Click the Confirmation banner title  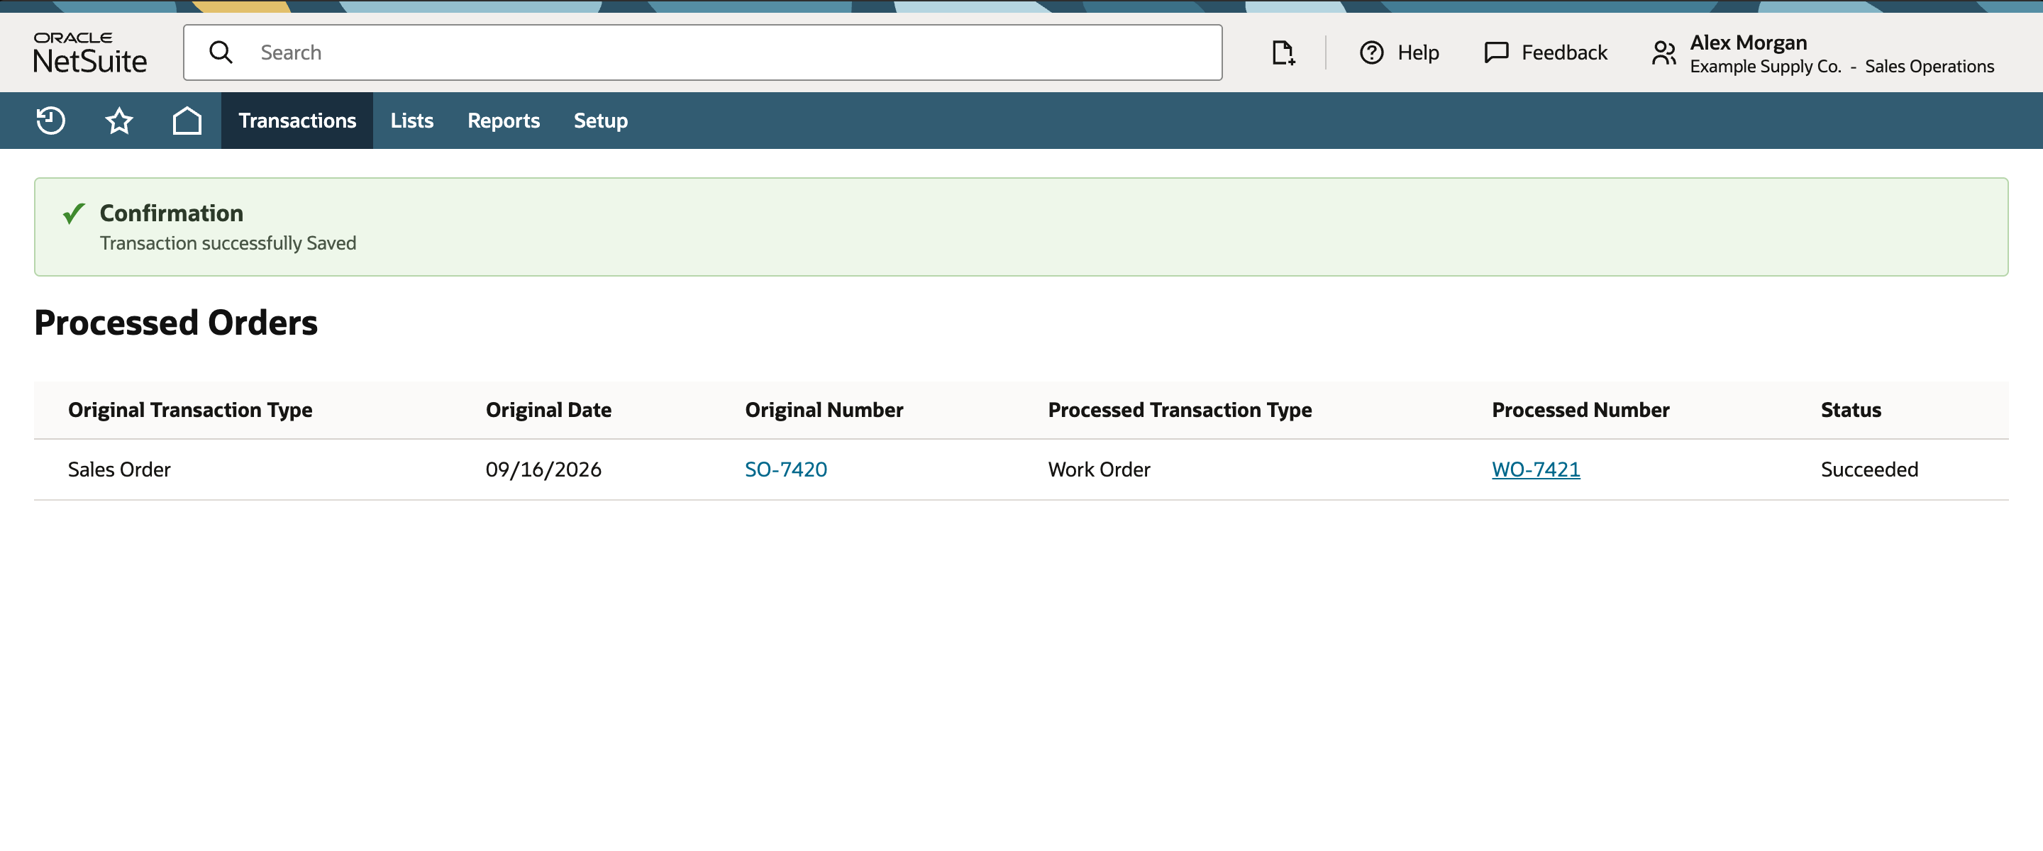click(x=171, y=213)
